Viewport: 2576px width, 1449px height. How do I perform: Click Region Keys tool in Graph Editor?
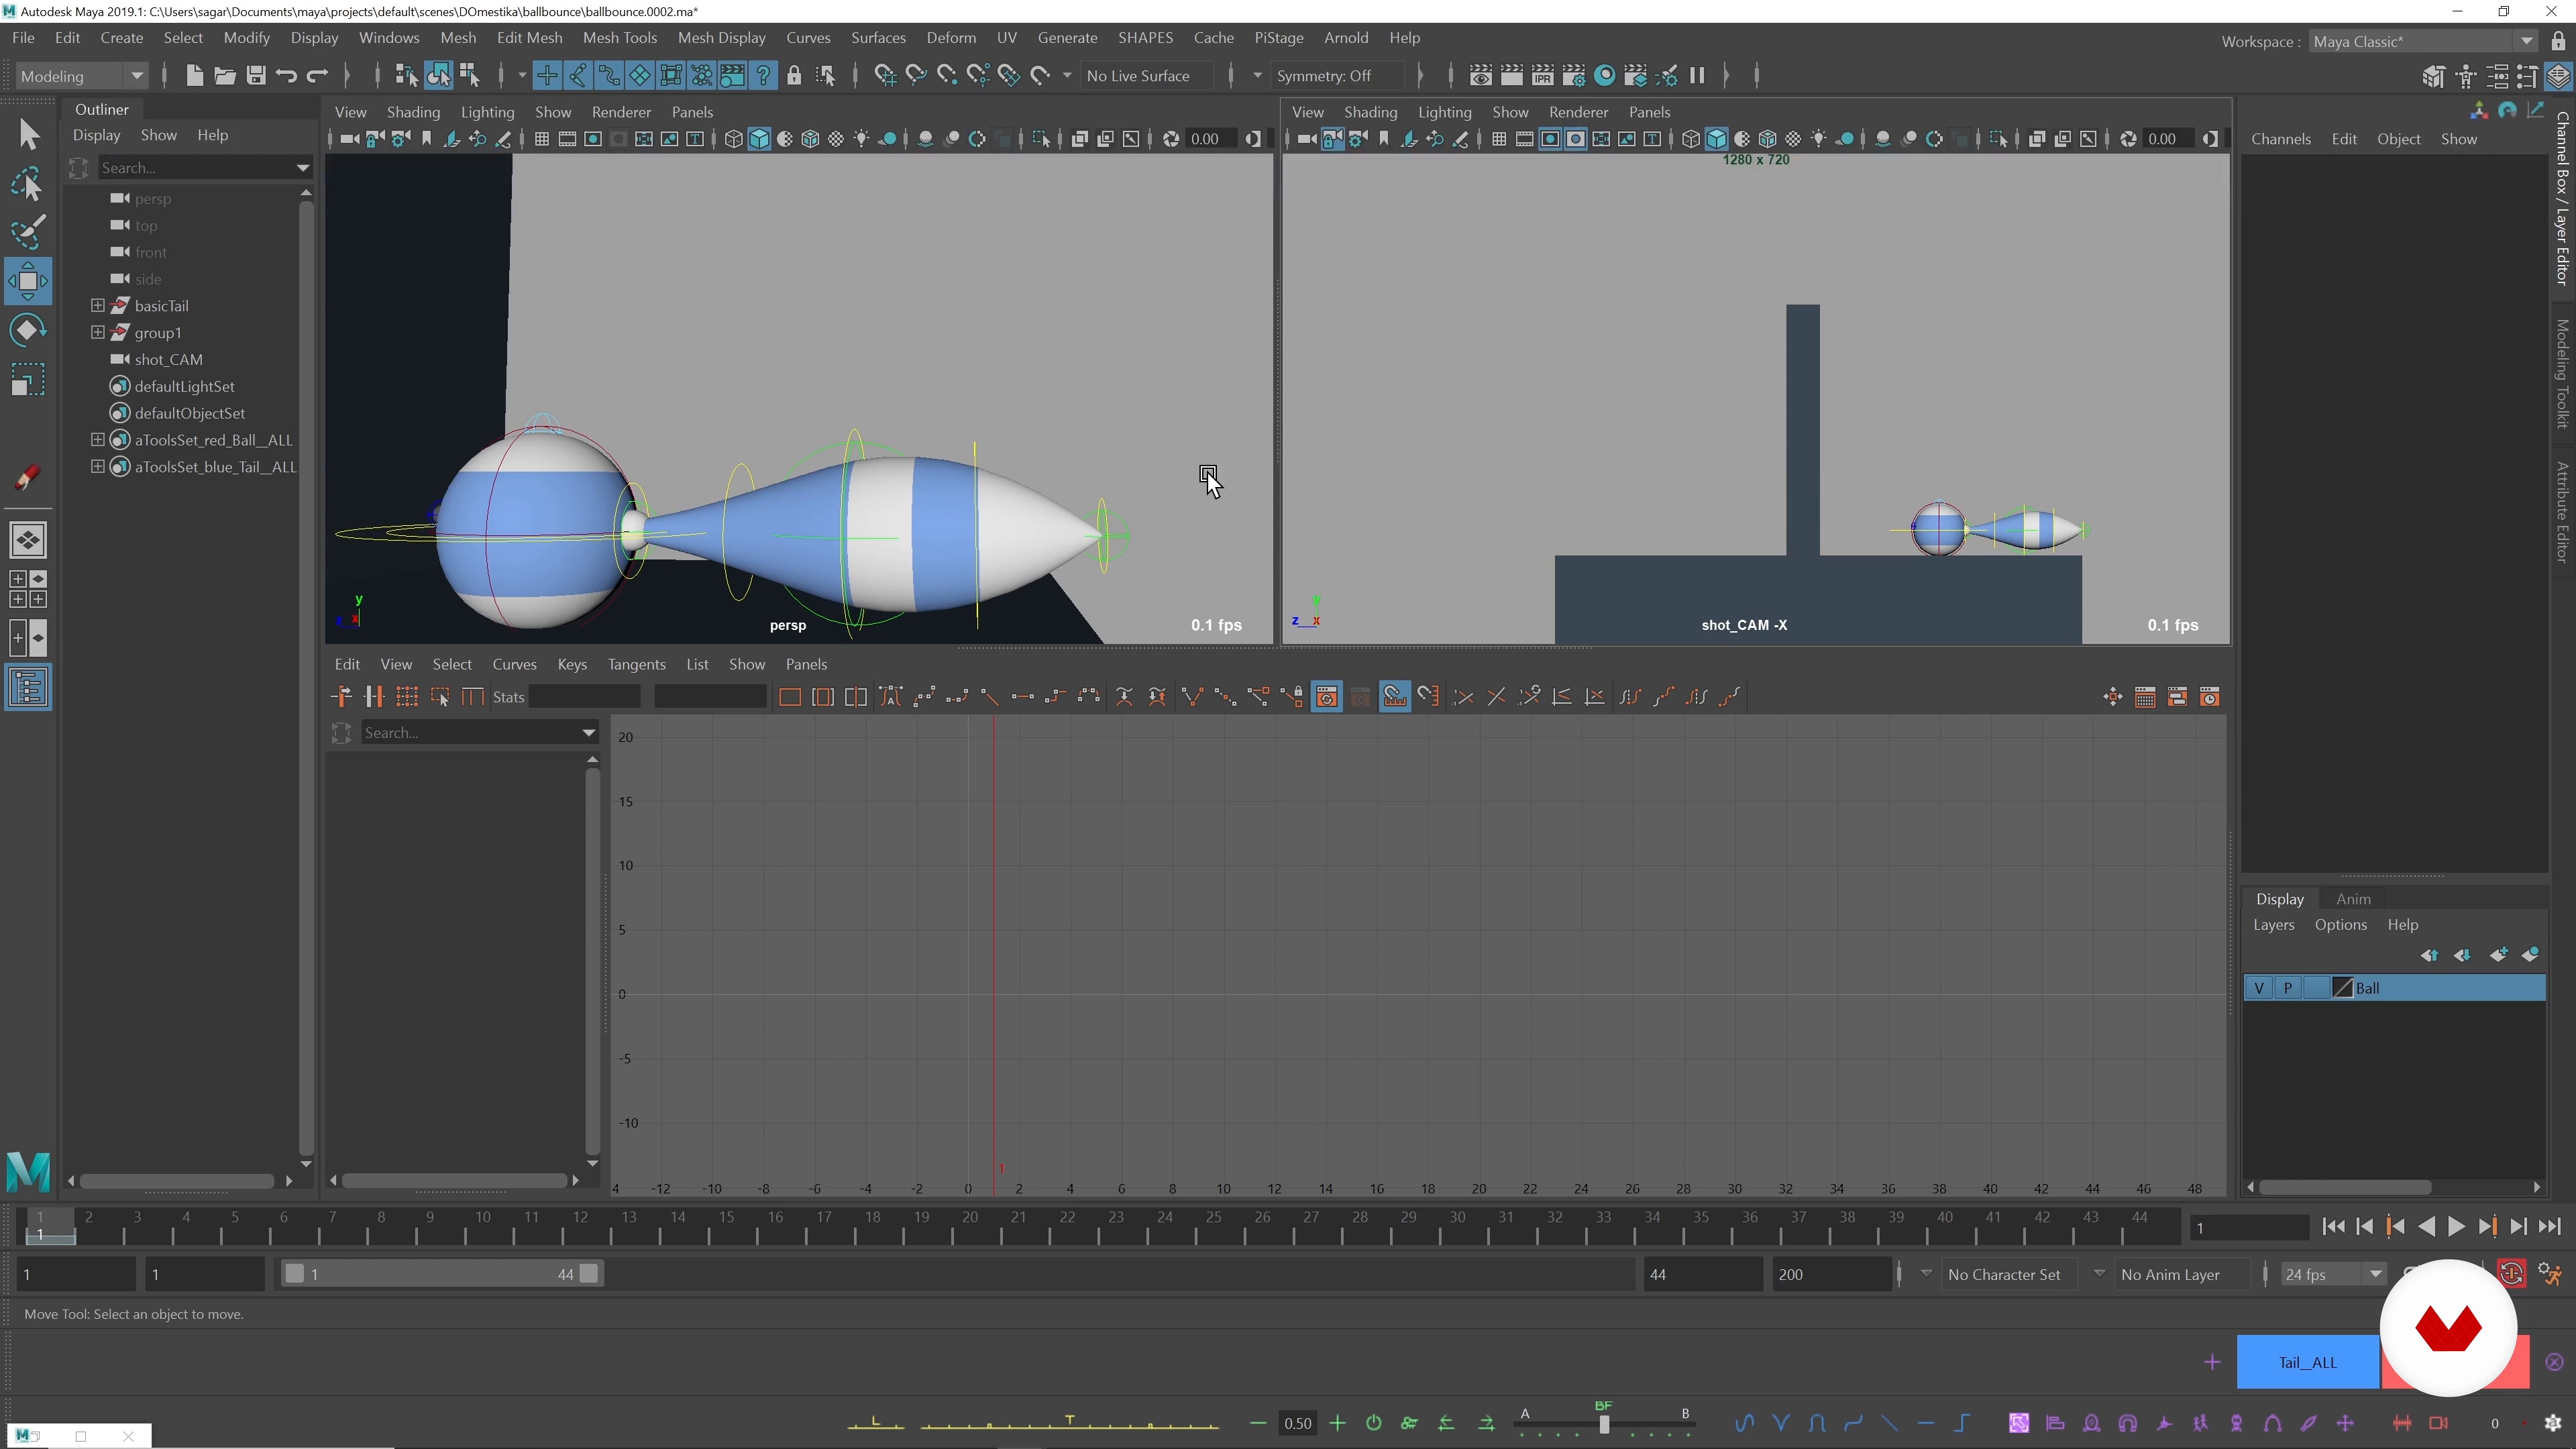[440, 697]
